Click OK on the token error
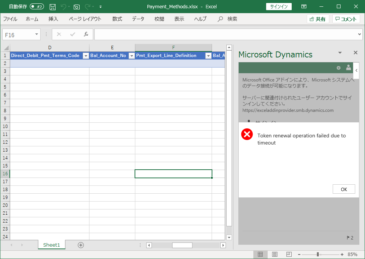The width and height of the screenshot is (365, 259). [344, 189]
